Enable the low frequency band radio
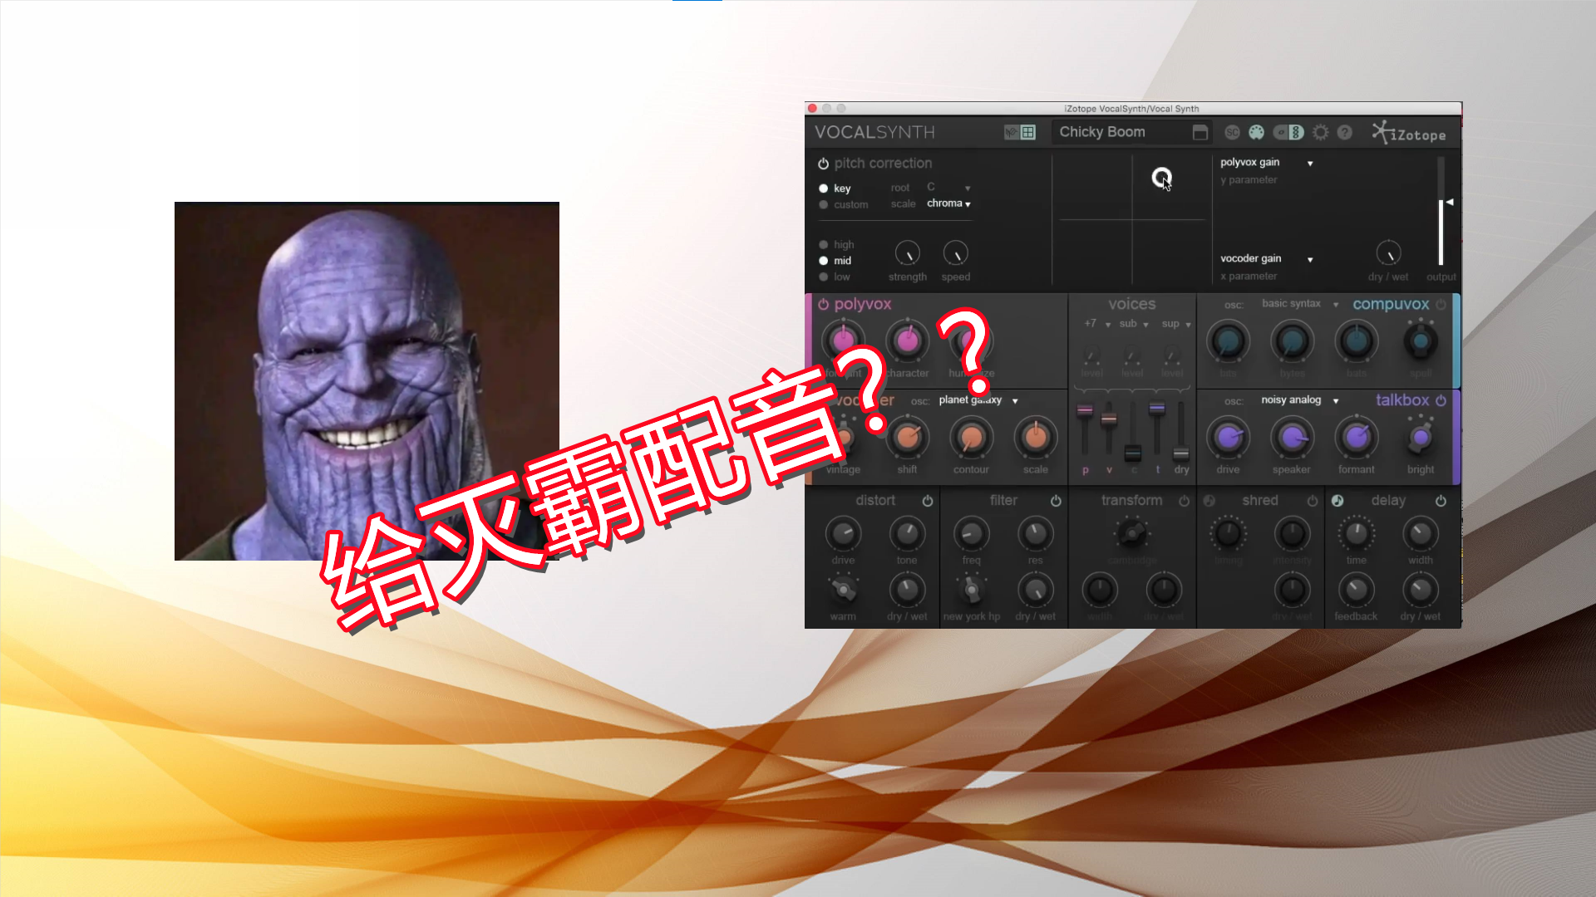This screenshot has height=897, width=1596. click(x=825, y=276)
